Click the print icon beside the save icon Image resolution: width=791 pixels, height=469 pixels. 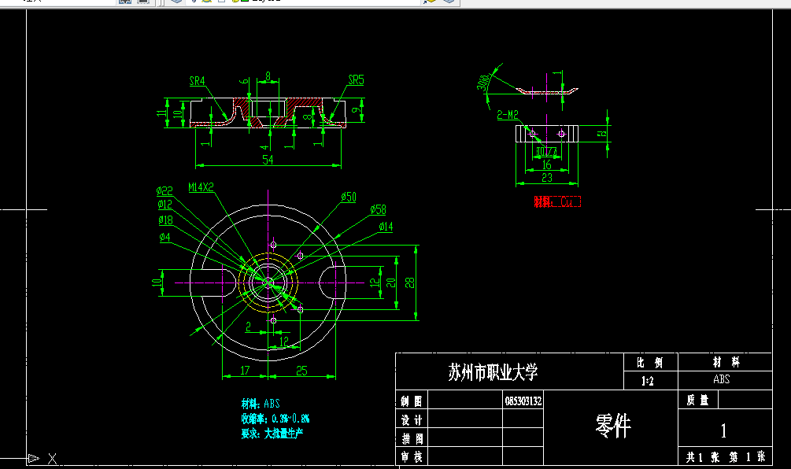[143, 3]
